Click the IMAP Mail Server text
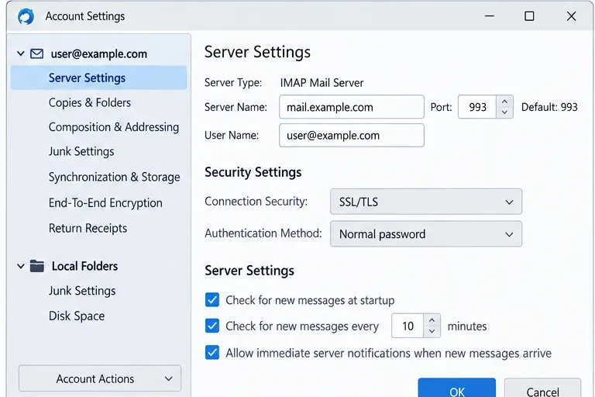Image resolution: width=595 pixels, height=397 pixels. click(322, 82)
